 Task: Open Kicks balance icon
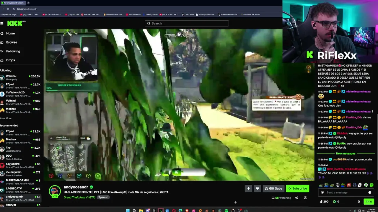point(334,202)
